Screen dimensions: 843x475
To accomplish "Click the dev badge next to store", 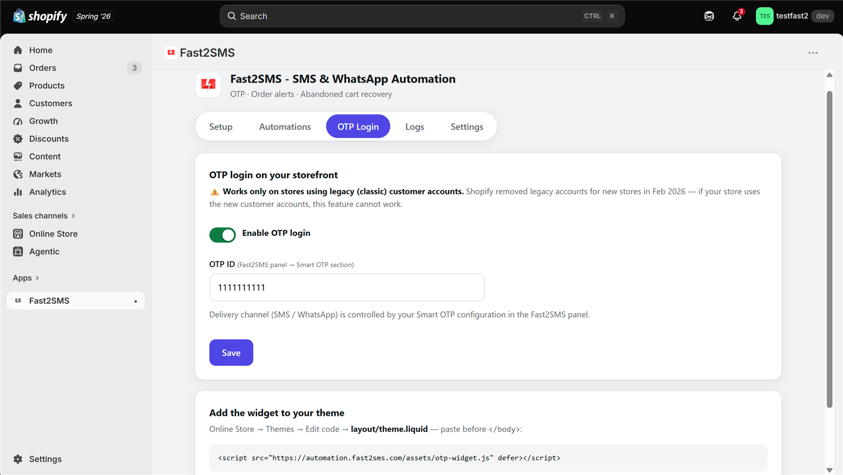I will tap(822, 16).
